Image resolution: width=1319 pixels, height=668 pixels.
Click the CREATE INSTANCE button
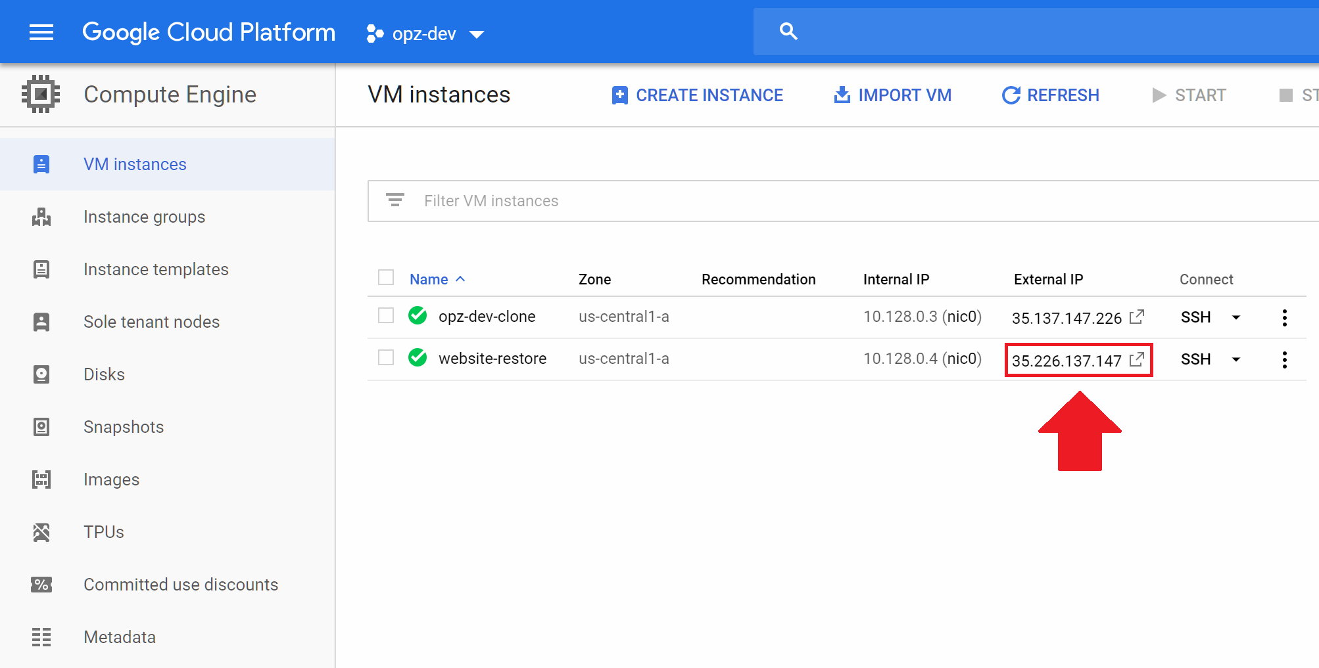(x=697, y=95)
